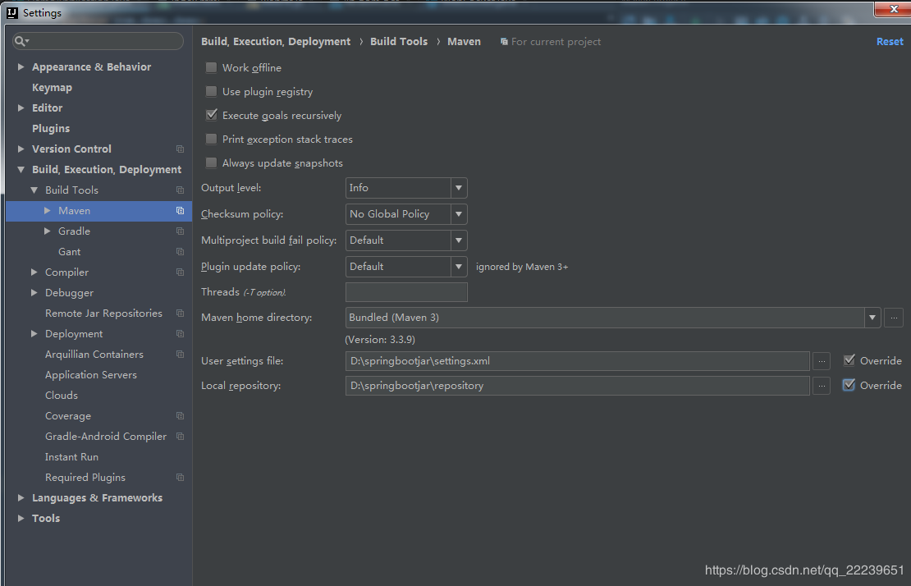
Task: Expand the Appearance & Behavior tree node
Action: point(21,67)
